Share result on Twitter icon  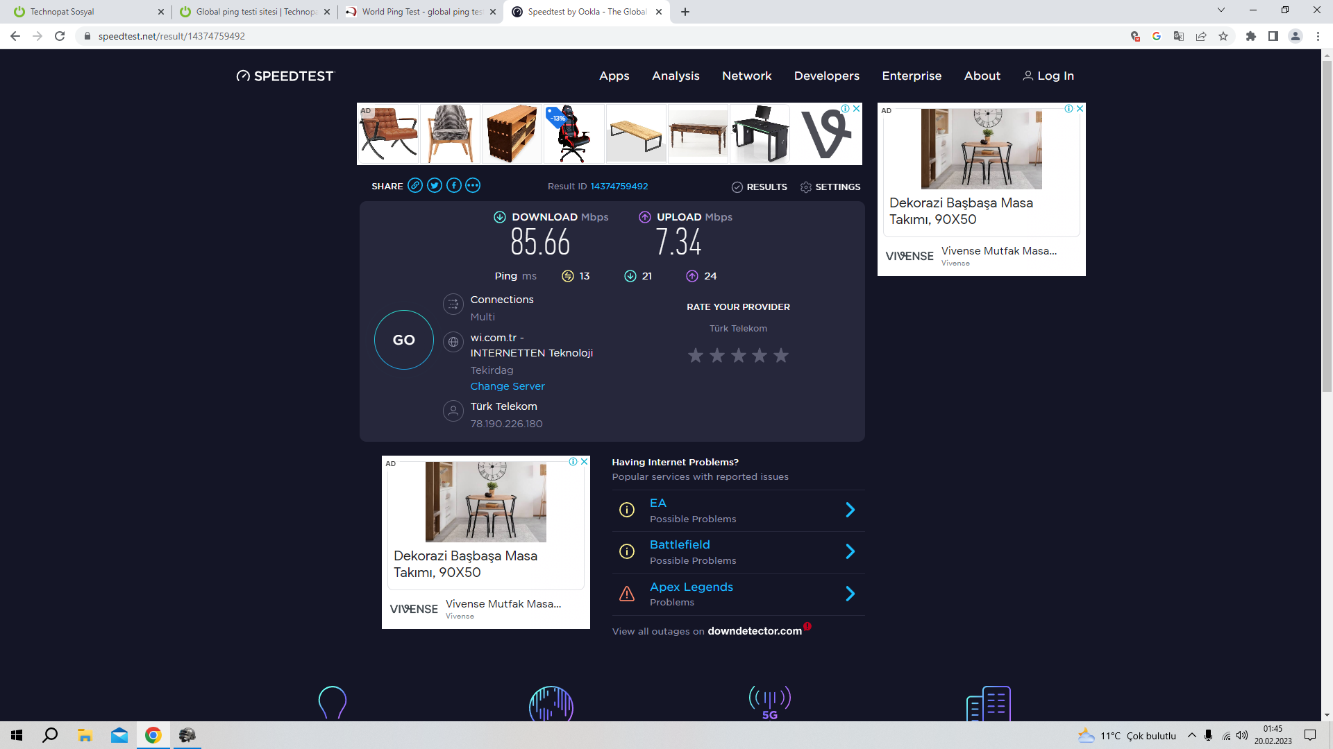435,185
